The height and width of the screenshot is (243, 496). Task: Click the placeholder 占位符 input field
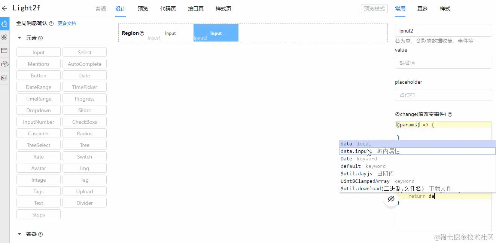(x=443, y=95)
